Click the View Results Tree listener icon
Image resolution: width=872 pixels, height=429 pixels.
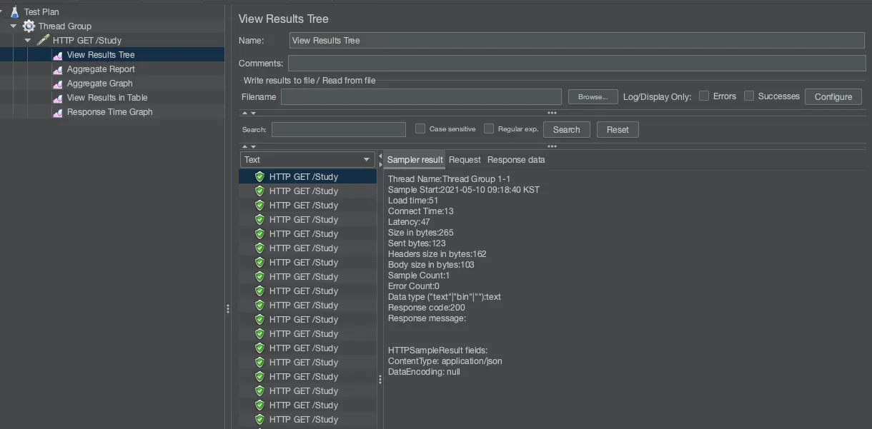(x=57, y=55)
